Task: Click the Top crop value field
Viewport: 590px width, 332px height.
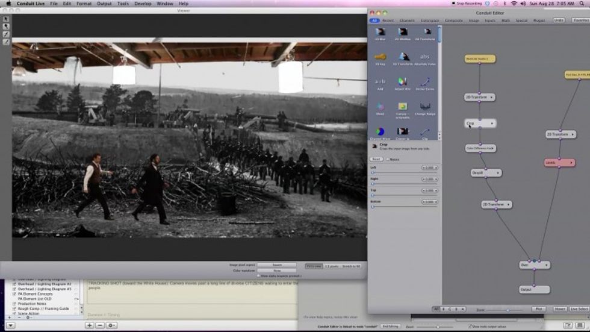Action: [429, 190]
